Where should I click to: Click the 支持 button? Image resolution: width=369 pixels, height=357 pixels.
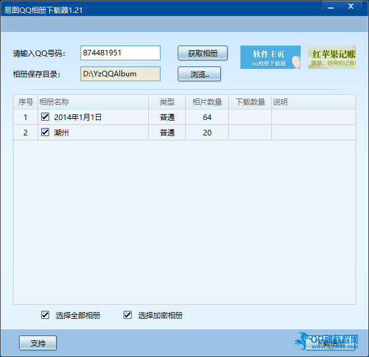coord(38,343)
